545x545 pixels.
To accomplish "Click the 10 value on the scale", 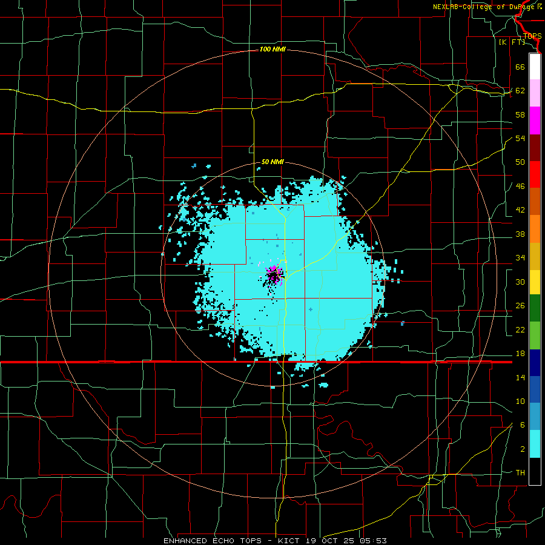I will coord(520,401).
